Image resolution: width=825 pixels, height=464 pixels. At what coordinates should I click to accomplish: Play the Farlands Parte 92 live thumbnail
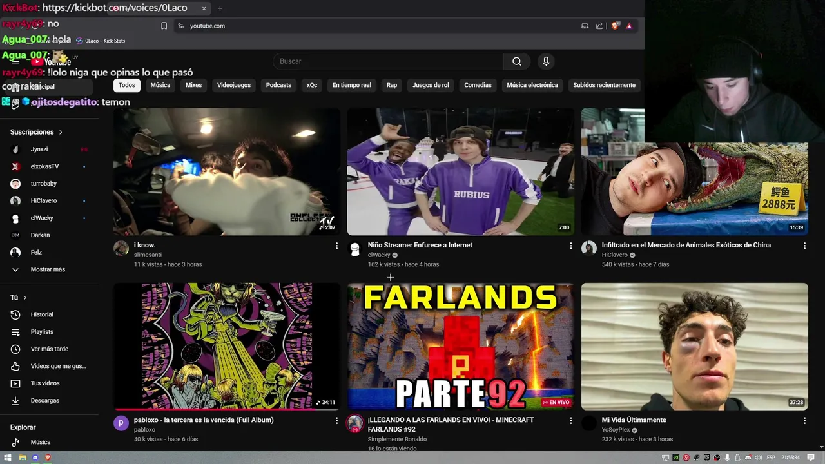tap(461, 346)
